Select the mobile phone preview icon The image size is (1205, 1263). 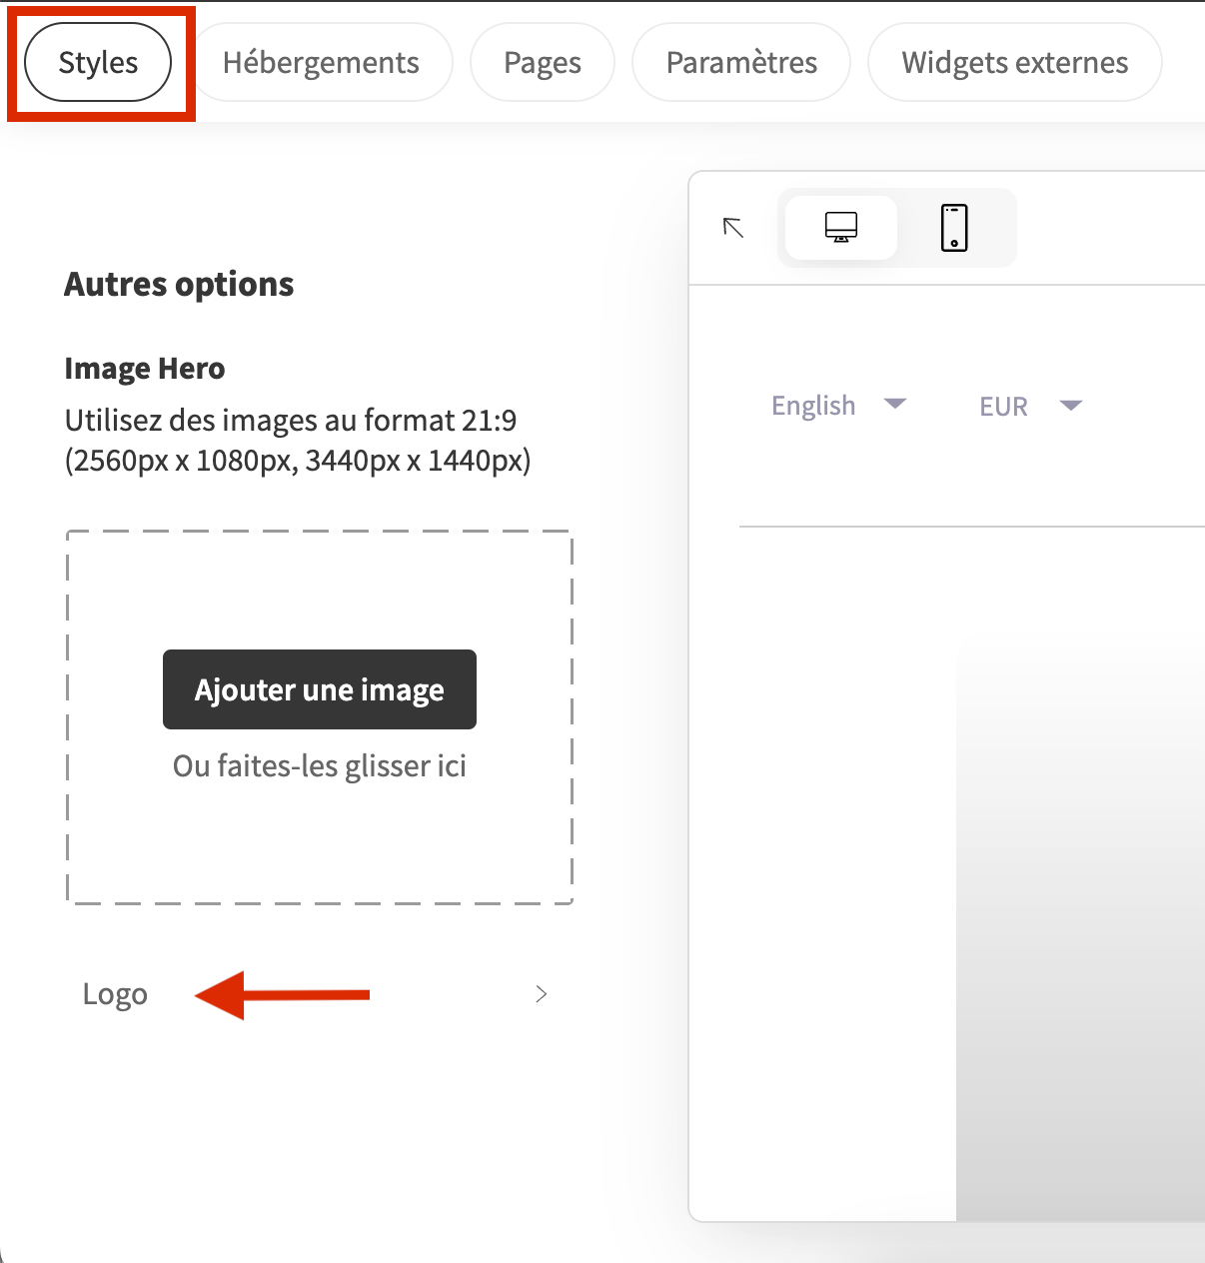(952, 227)
